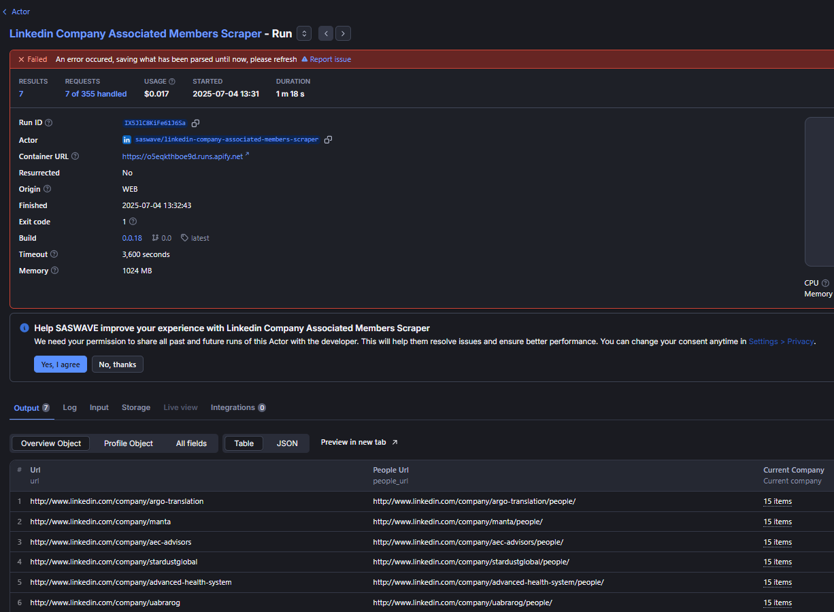Open the run selector dropdown next to Run
Screen dimensions: 834x612
(304, 33)
